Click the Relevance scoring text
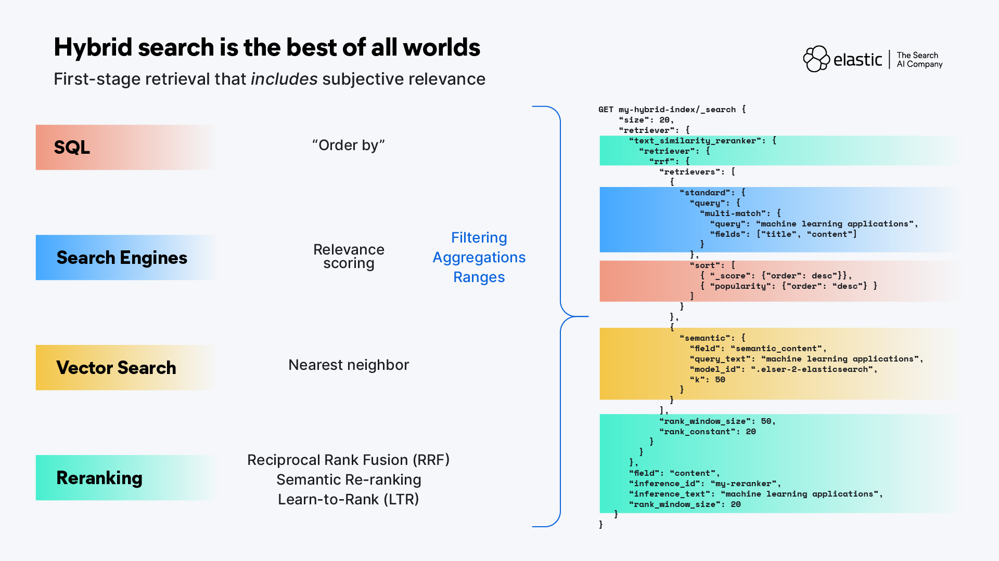 pyautogui.click(x=349, y=257)
